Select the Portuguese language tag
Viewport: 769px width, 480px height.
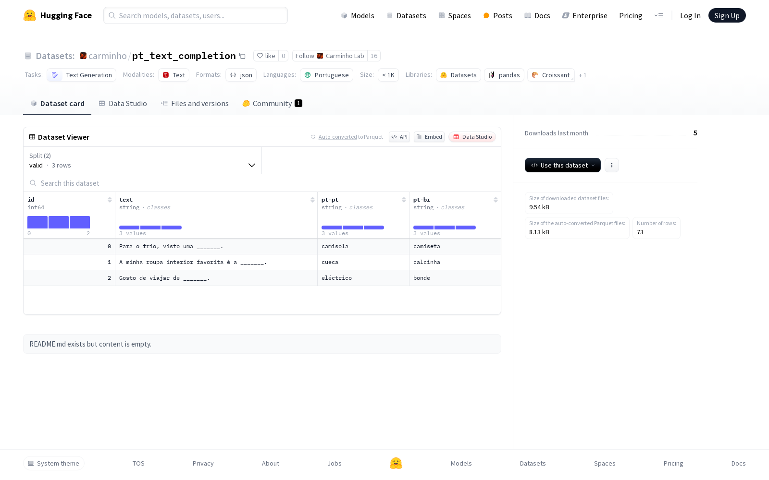[326, 75]
